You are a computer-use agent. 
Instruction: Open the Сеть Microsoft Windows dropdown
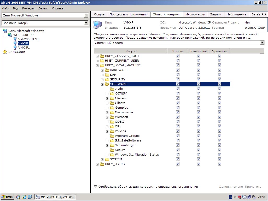coord(86,15)
